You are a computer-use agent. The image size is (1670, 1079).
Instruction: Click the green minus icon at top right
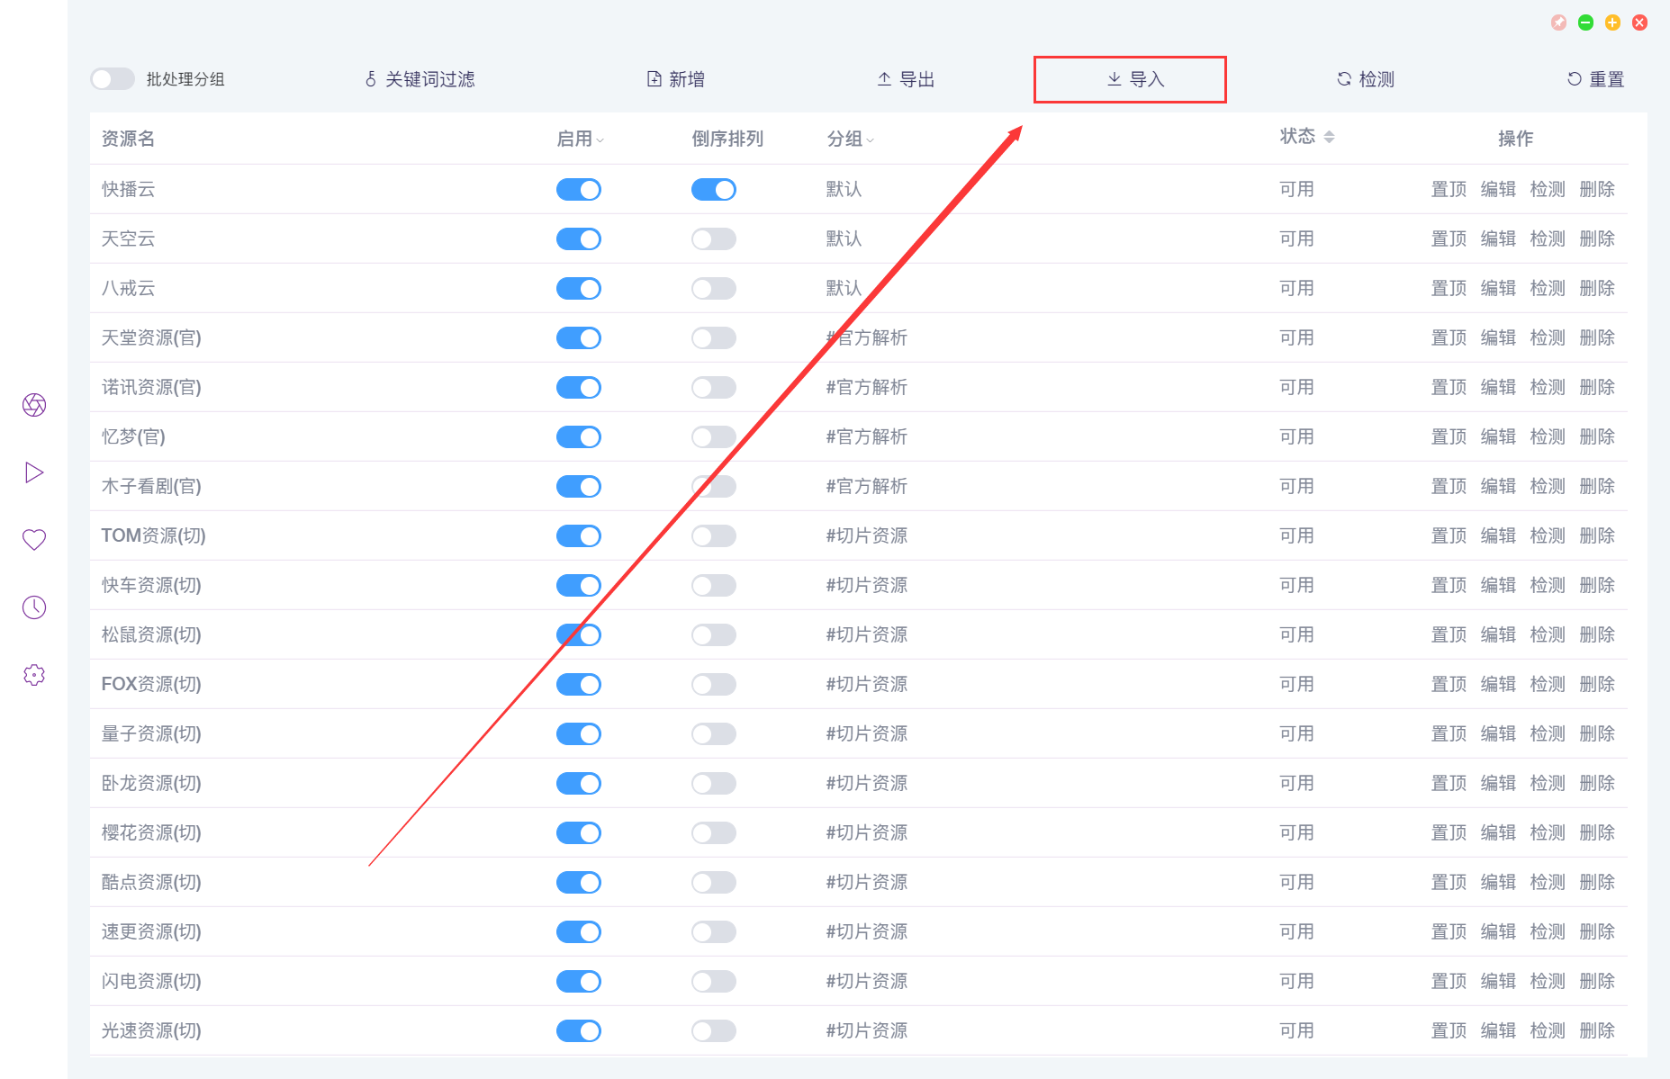click(x=1585, y=22)
